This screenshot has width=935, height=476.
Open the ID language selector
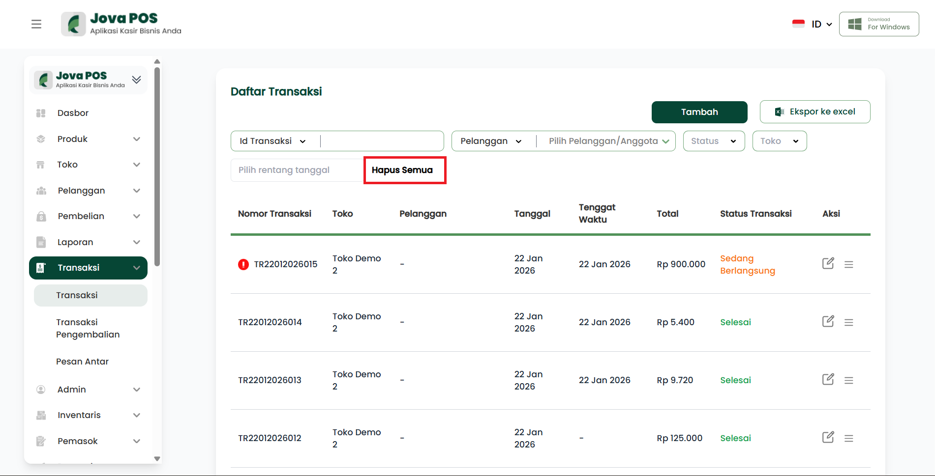point(813,24)
